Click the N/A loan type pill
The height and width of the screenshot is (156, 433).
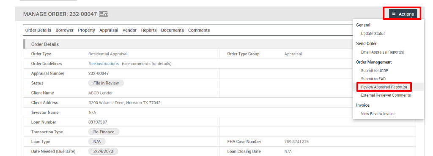click(97, 142)
